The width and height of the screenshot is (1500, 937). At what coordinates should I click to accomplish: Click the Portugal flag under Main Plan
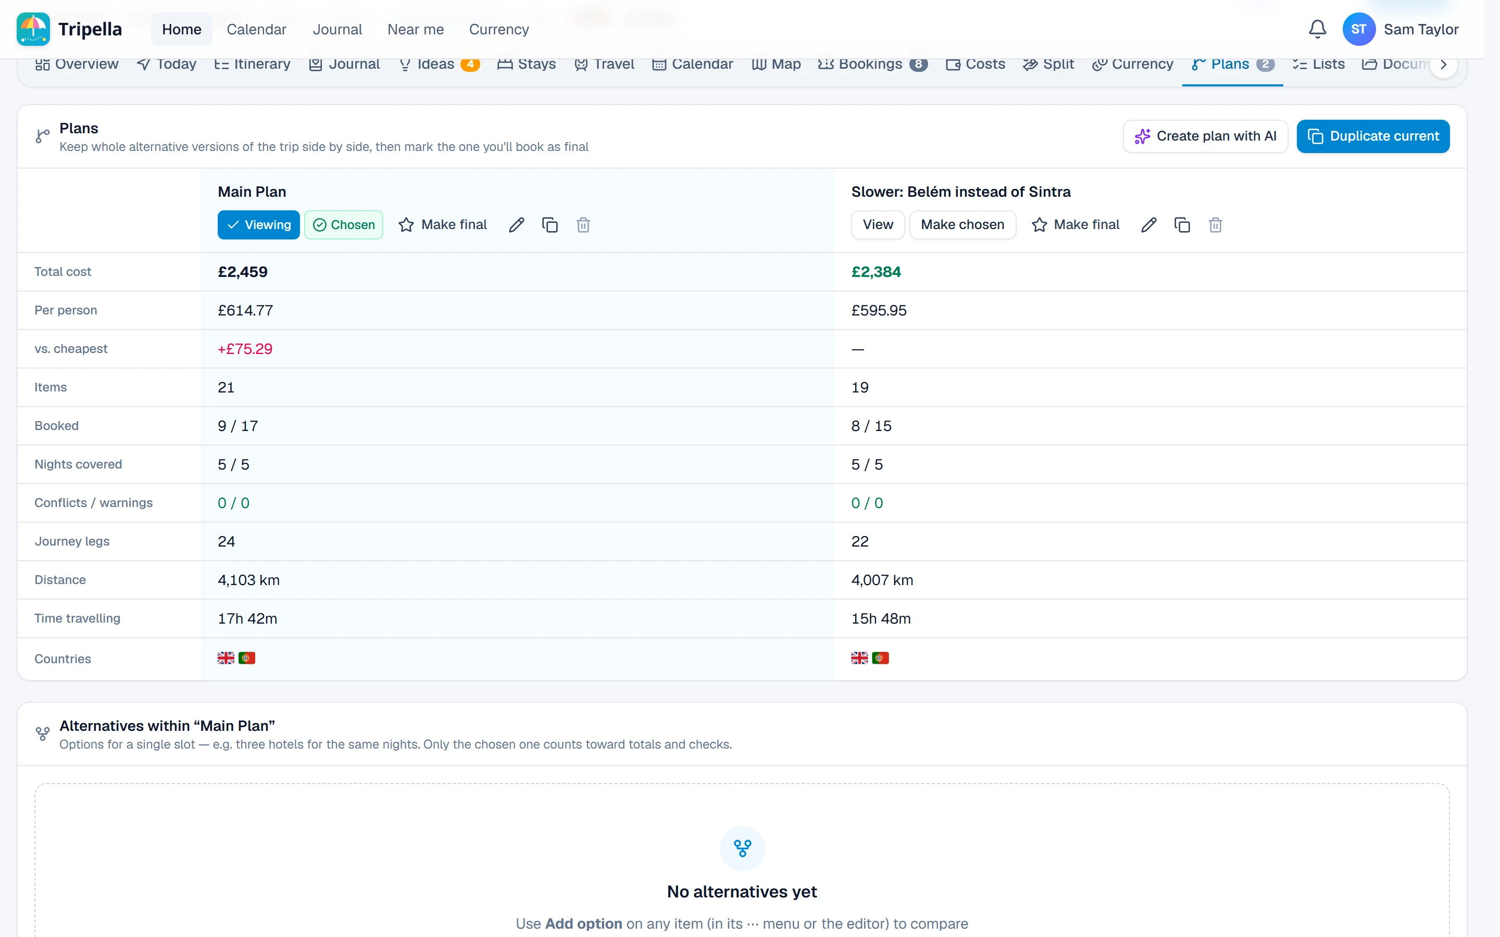click(x=247, y=658)
